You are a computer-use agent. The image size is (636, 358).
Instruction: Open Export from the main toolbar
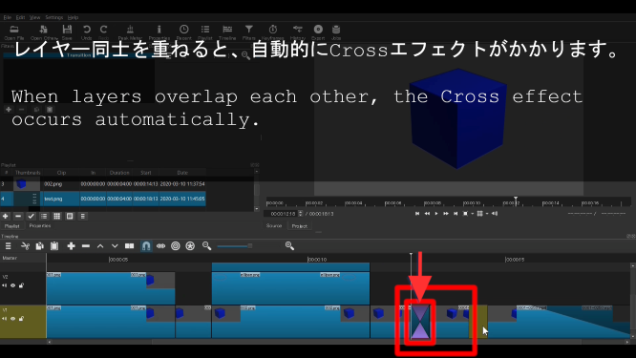pos(318,30)
